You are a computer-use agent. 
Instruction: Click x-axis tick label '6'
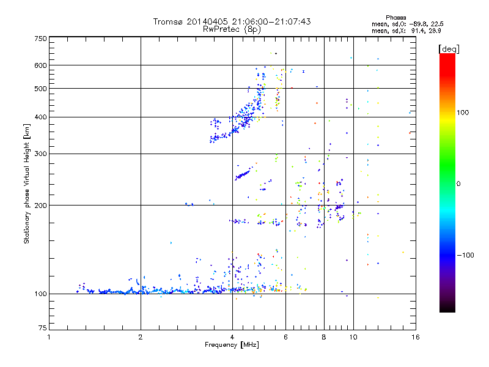click(285, 337)
